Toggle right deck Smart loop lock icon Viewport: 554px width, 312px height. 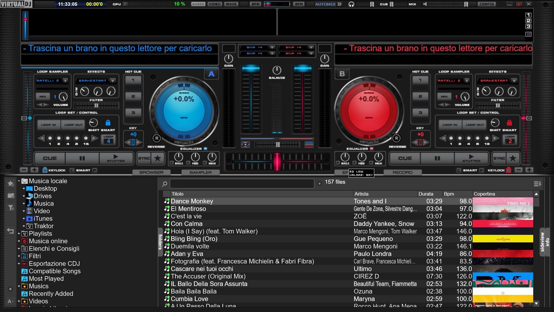pos(509,122)
